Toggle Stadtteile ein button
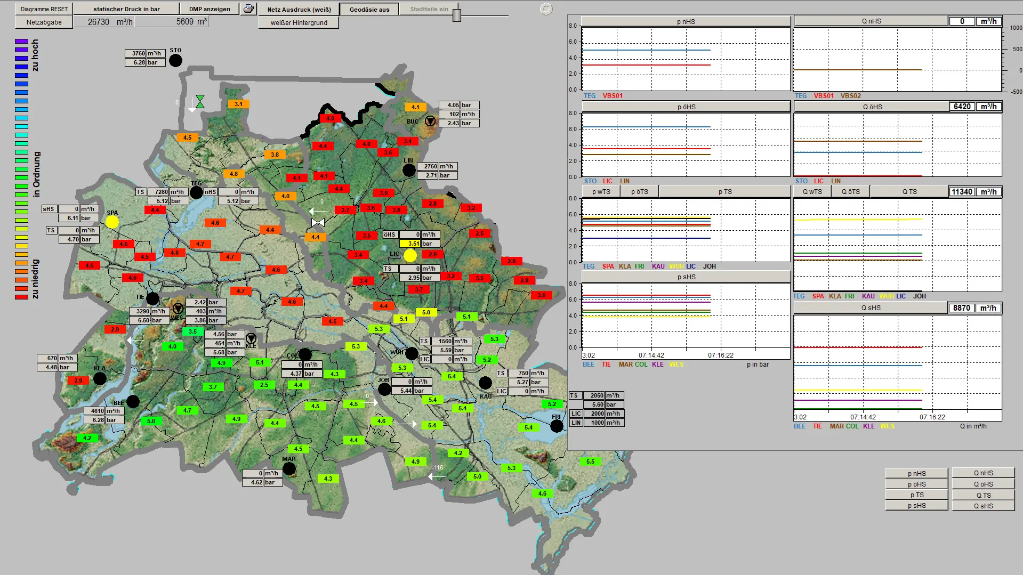This screenshot has height=575, width=1023. (x=429, y=9)
